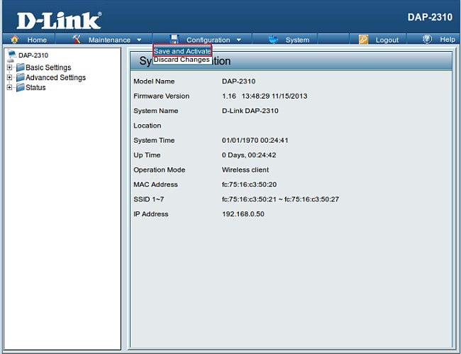
Task: Click the Logout key icon
Action: pyautogui.click(x=363, y=40)
